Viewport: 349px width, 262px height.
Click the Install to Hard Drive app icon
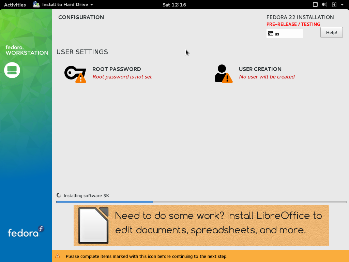(36, 4)
